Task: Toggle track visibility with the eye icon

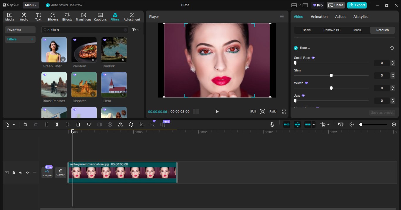Action: (x=21, y=173)
